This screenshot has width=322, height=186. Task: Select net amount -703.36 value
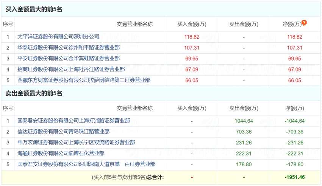(295, 132)
